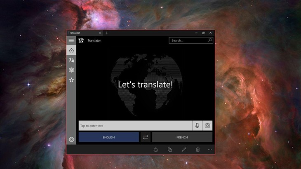Open Settings gear in sidebar
The image size is (301, 169).
pos(71,140)
